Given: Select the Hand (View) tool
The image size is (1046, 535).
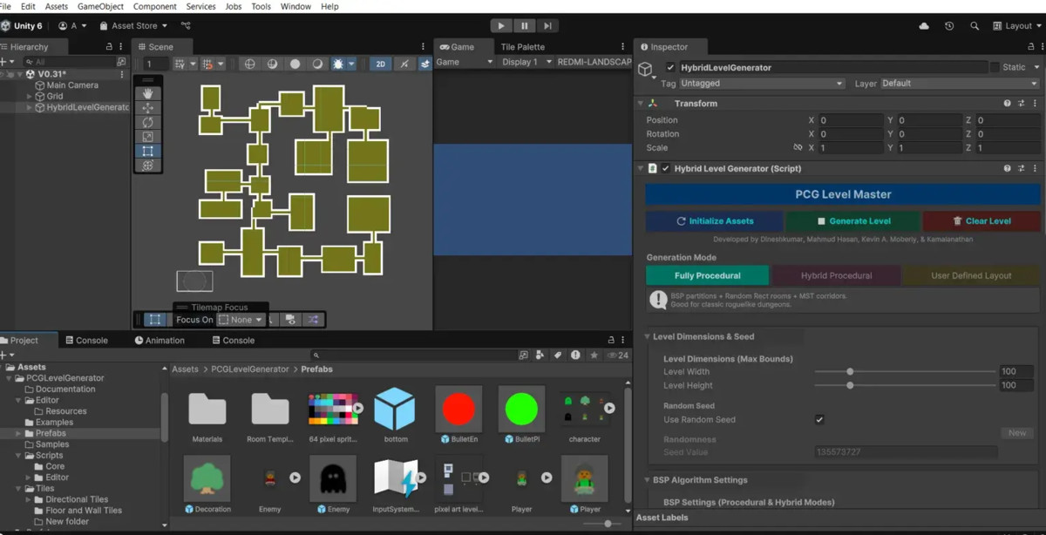Looking at the screenshot, I should (x=147, y=93).
